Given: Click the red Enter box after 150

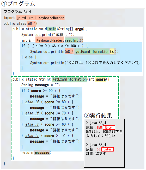Looking at the screenshot, I should click(x=109, y=127).
